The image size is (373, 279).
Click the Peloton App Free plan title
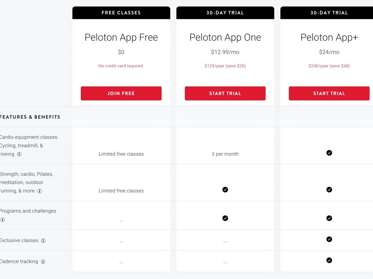click(121, 37)
